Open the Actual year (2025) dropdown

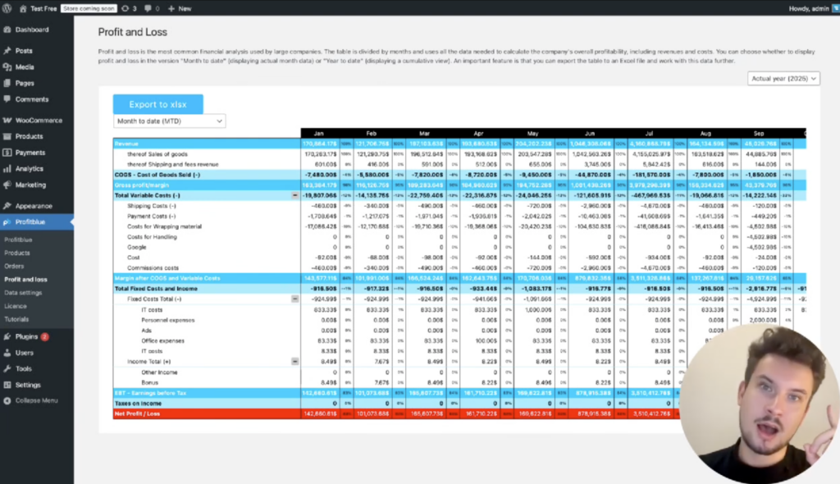[783, 79]
